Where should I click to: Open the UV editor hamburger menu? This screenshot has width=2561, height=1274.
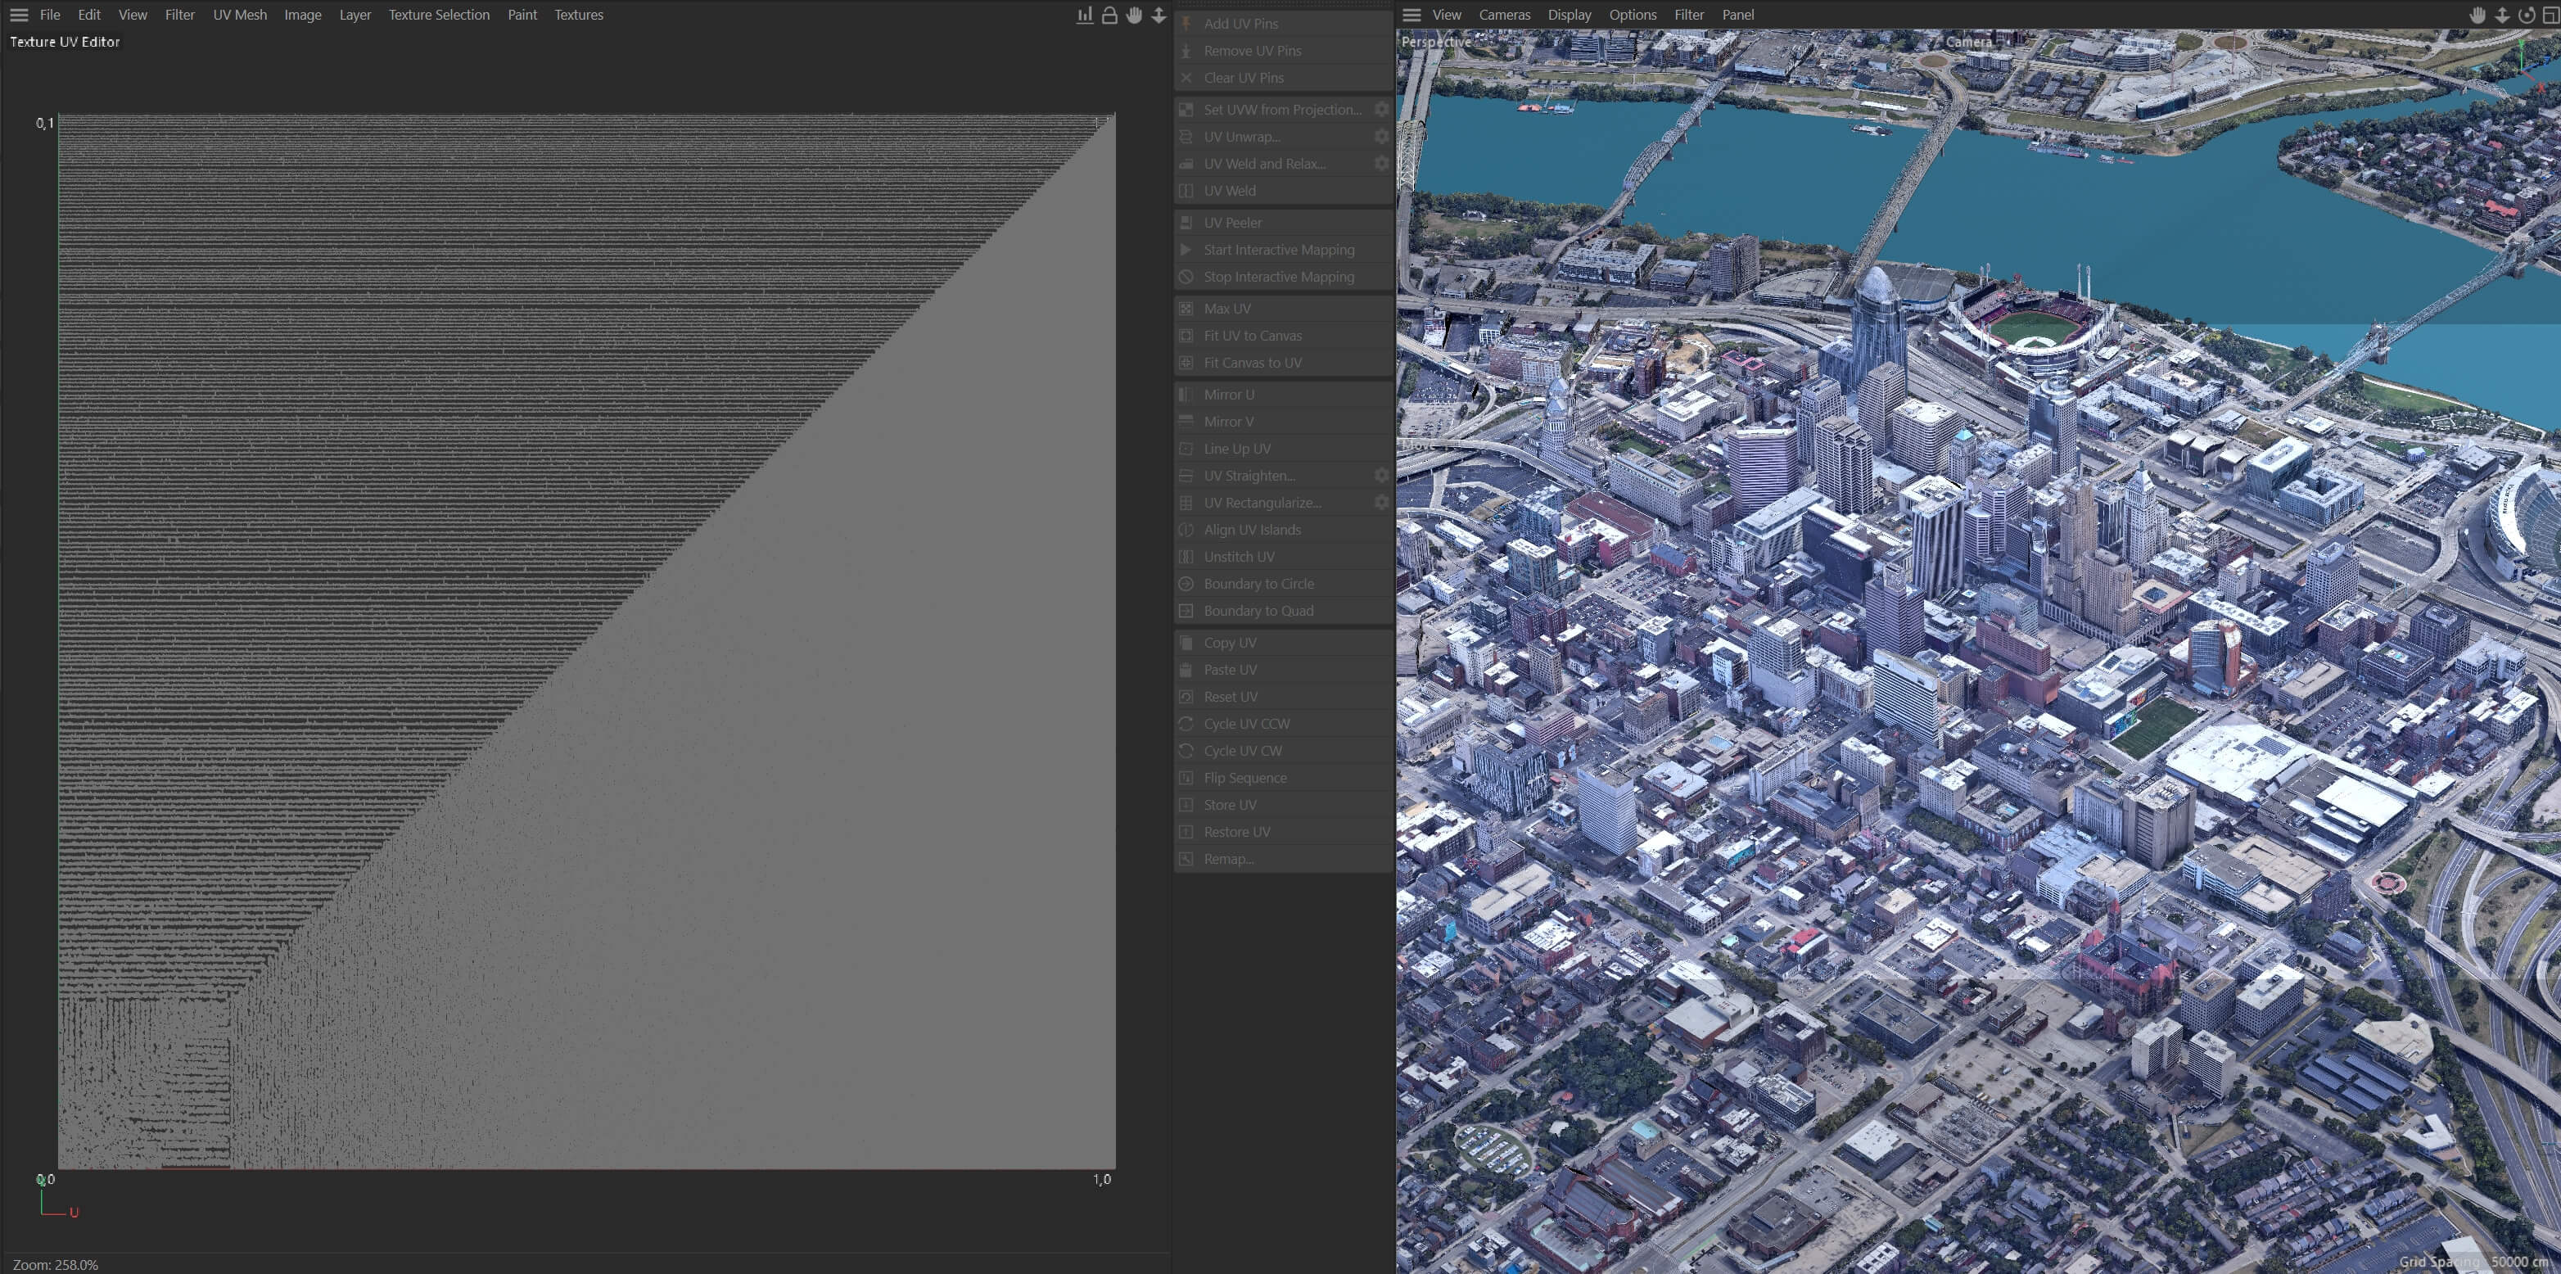click(19, 15)
